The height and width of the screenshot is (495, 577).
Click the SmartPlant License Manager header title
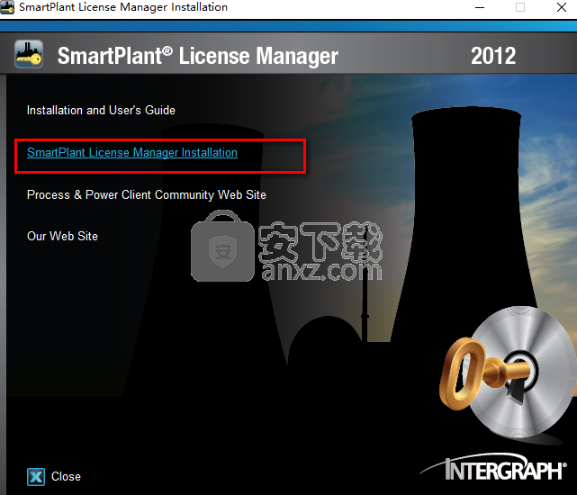[x=198, y=56]
